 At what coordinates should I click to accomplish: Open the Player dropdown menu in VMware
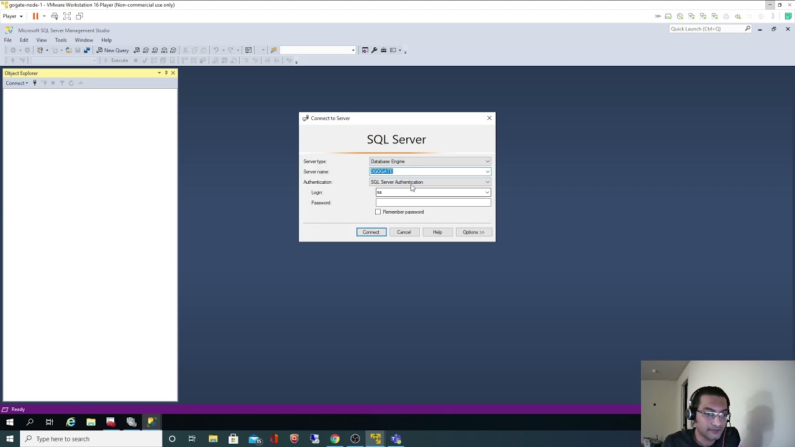tap(12, 16)
